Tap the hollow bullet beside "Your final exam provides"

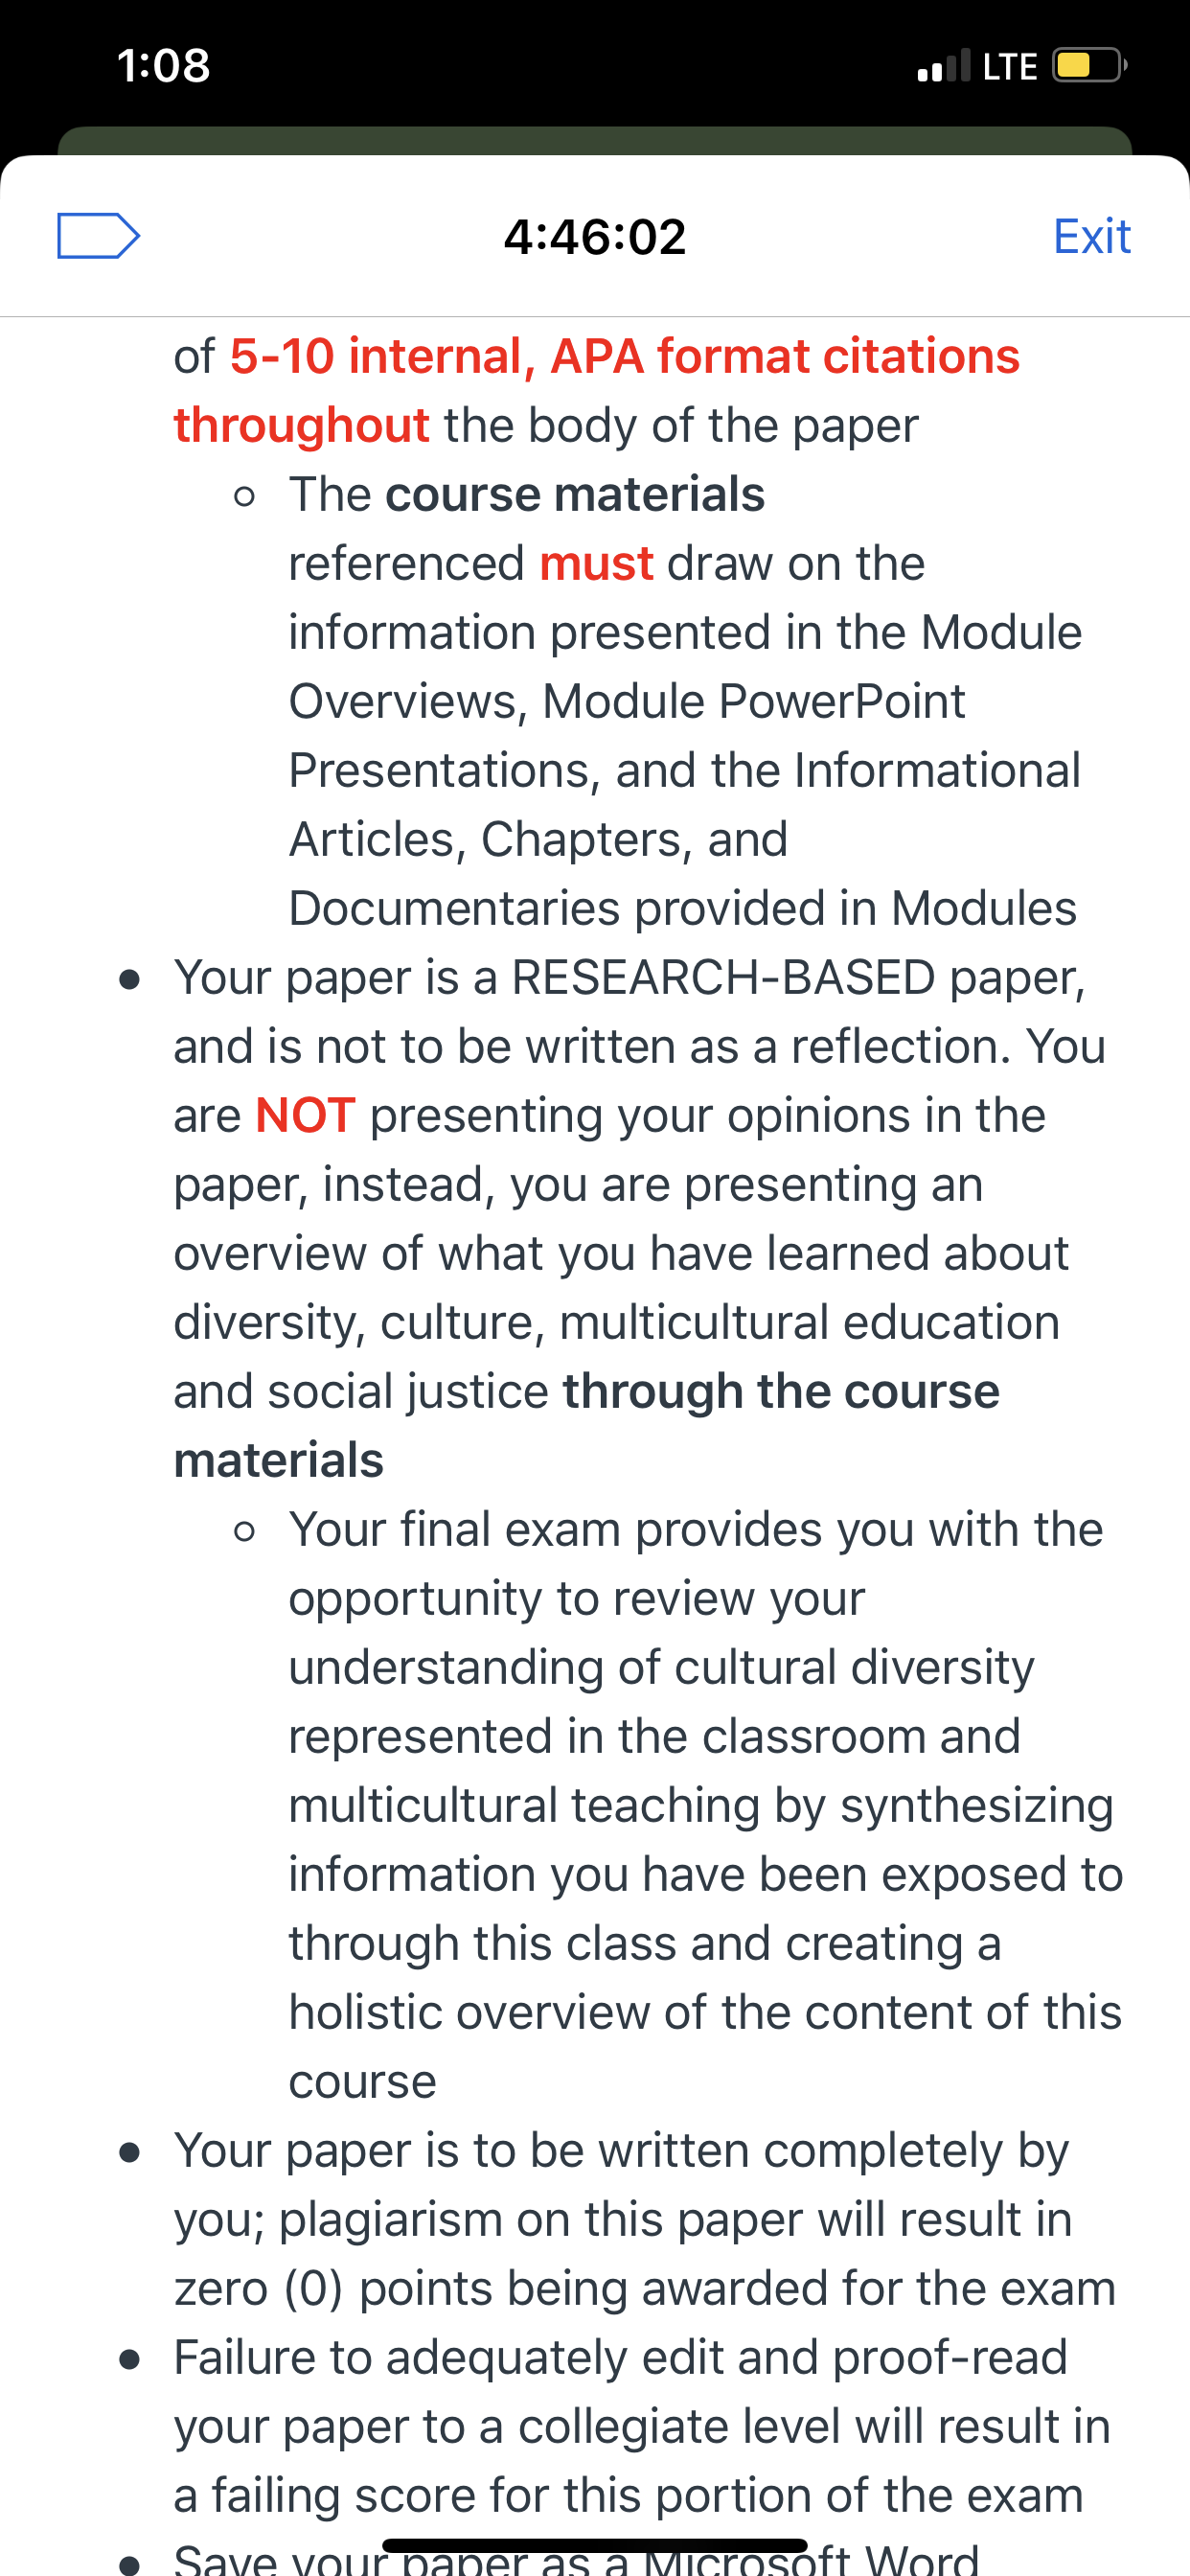pos(244,1531)
